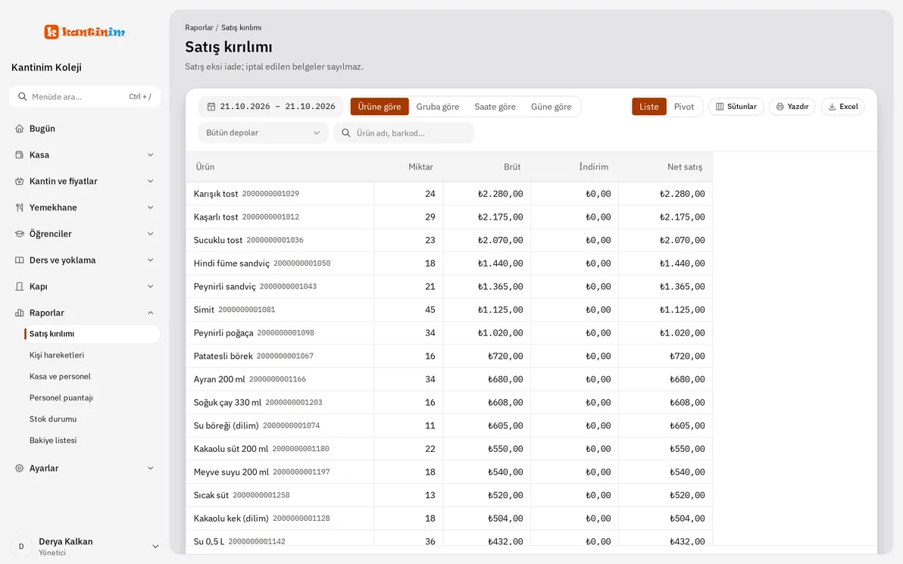Export with the Excel button
903x564 pixels.
[x=843, y=107]
